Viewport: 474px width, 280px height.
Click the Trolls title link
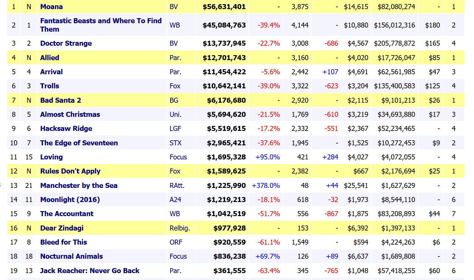click(x=49, y=86)
